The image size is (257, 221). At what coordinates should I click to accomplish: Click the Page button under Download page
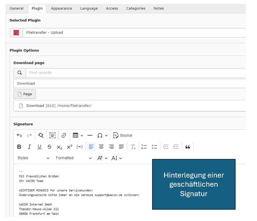coord(25,94)
